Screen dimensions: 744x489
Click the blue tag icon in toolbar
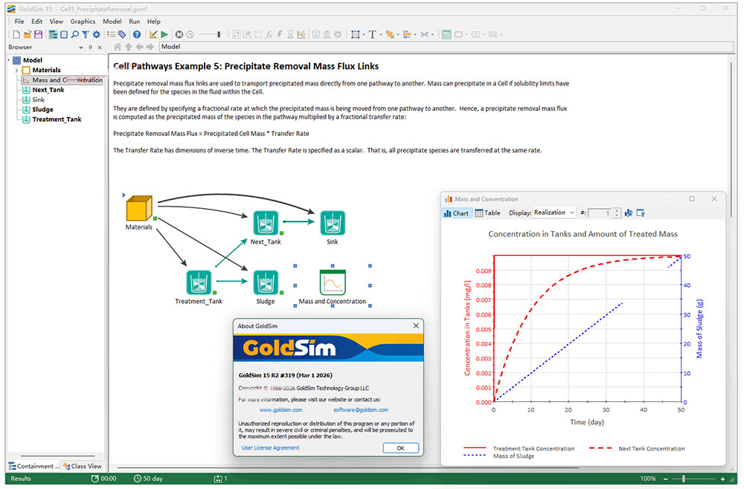pyautogui.click(x=122, y=34)
